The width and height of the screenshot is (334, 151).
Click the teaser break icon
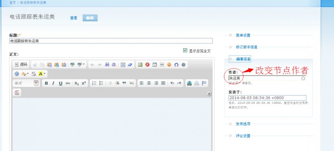coord(17,93)
